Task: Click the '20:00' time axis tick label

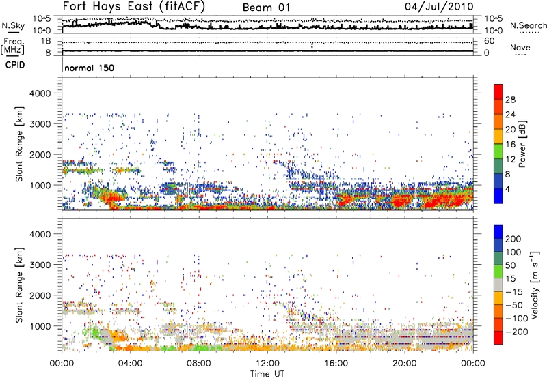Action: [404, 364]
